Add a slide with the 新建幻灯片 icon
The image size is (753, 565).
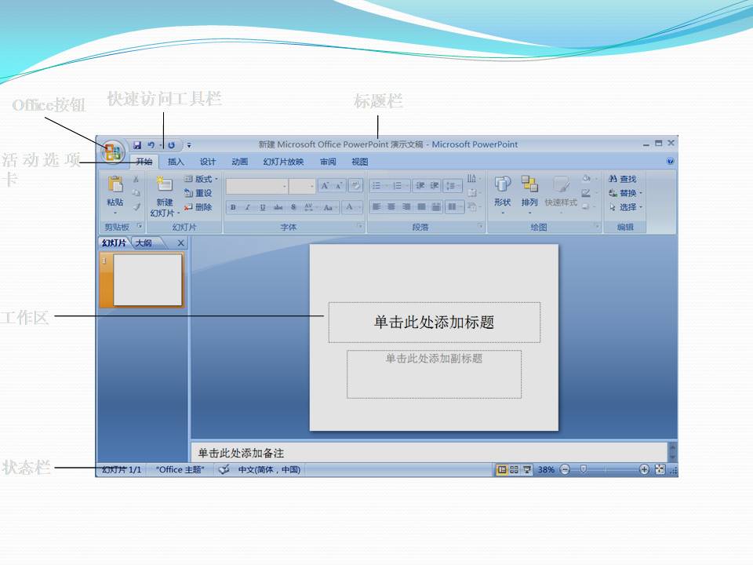coord(164,184)
